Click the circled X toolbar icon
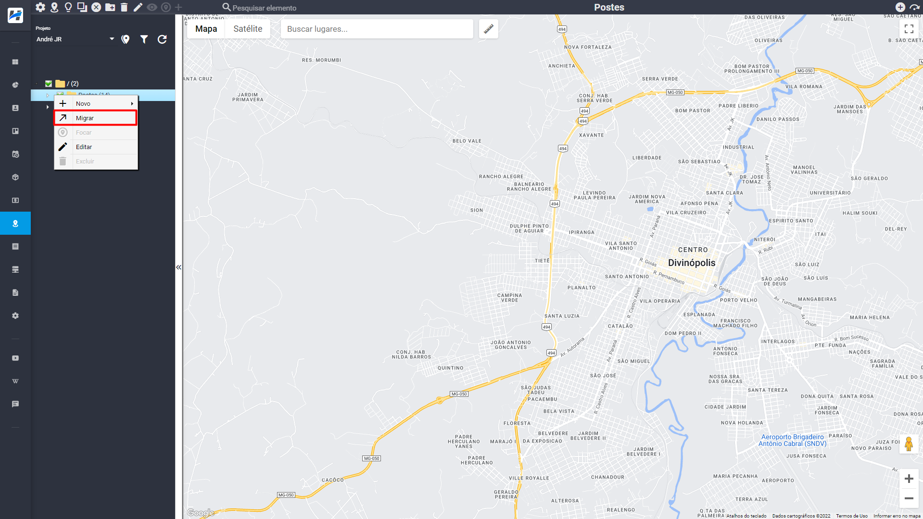 pyautogui.click(x=96, y=7)
